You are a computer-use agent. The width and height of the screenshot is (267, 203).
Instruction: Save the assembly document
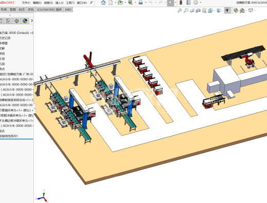[x=130, y=3]
